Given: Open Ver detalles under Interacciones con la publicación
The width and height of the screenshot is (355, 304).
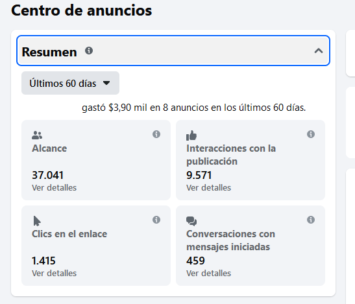Looking at the screenshot, I should point(208,188).
